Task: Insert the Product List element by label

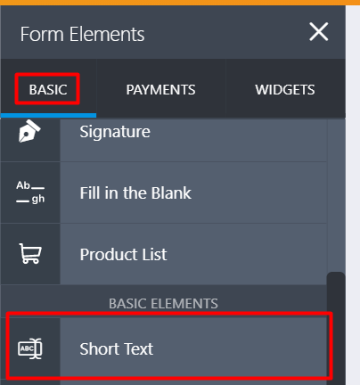Action: tap(123, 254)
